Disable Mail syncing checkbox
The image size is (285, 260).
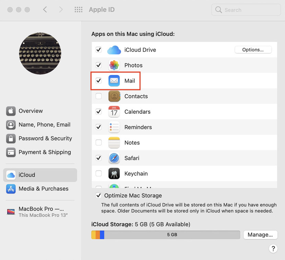[98, 81]
